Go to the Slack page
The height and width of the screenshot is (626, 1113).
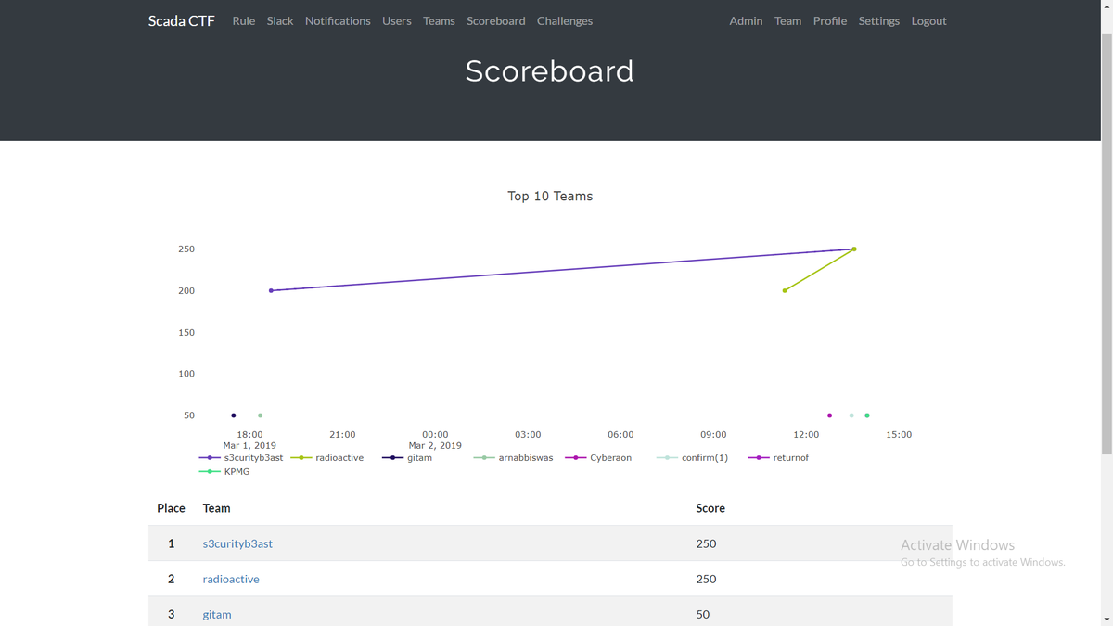tap(280, 20)
